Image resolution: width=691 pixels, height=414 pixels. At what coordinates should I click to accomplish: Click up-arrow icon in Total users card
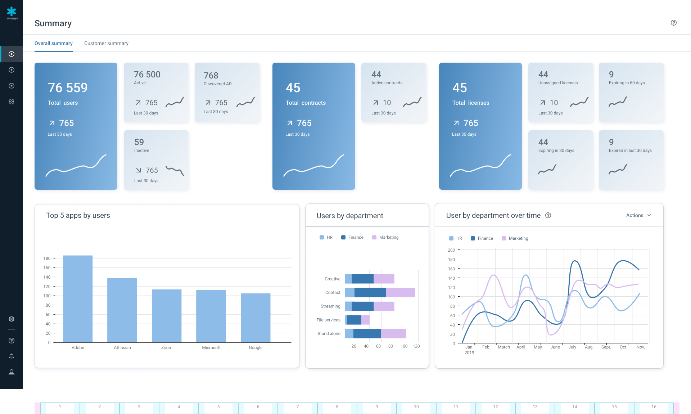[52, 123]
